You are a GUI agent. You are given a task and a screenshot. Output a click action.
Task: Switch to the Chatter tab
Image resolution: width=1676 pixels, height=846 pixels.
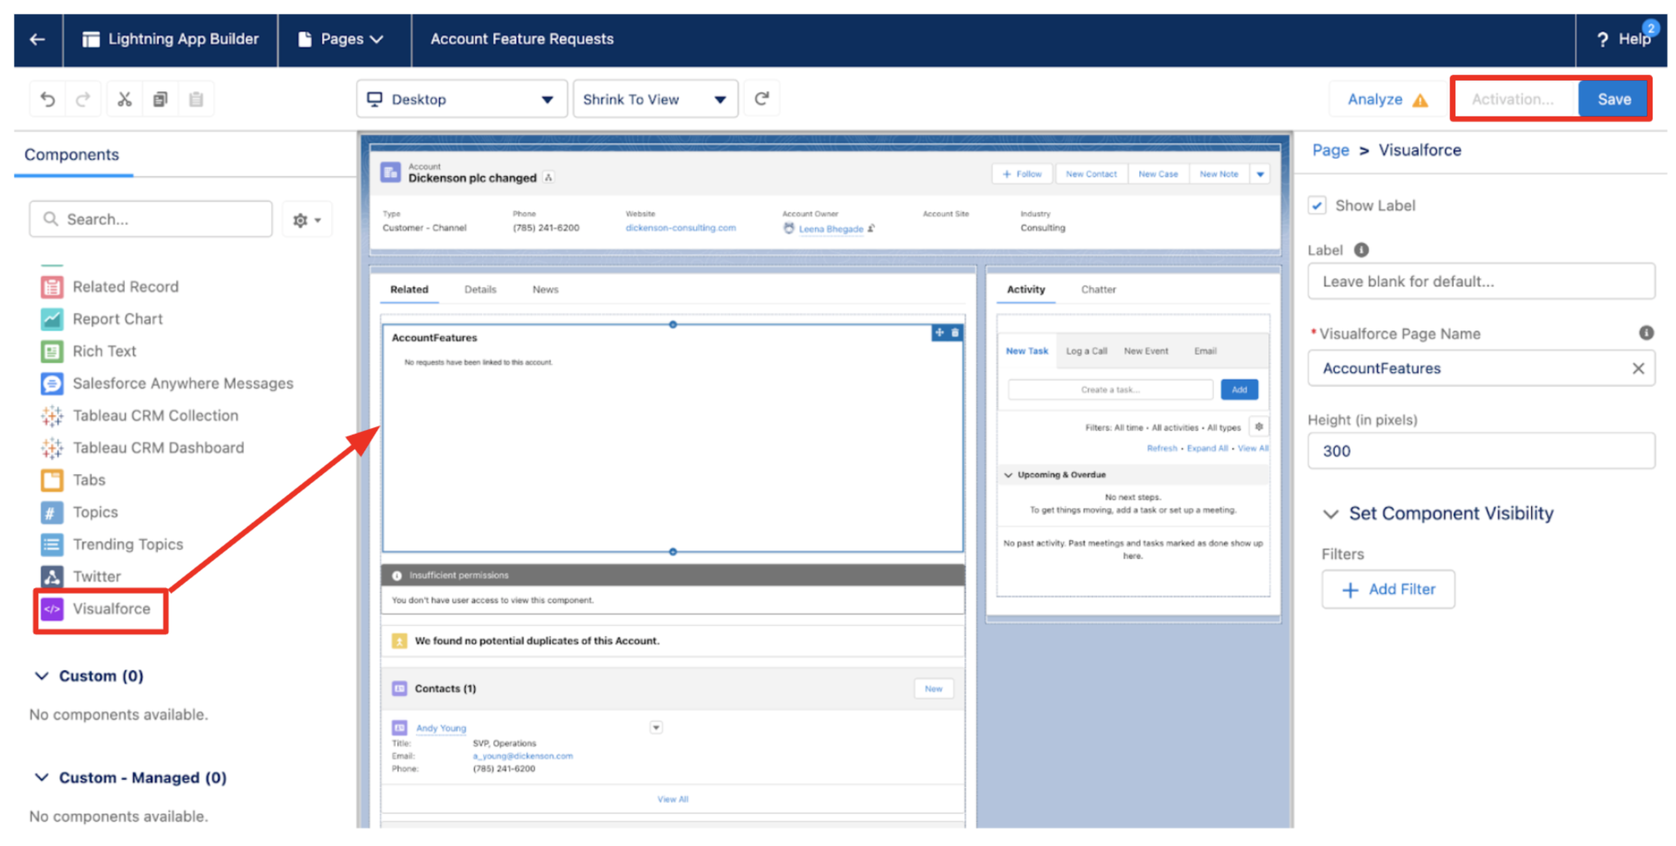tap(1098, 289)
